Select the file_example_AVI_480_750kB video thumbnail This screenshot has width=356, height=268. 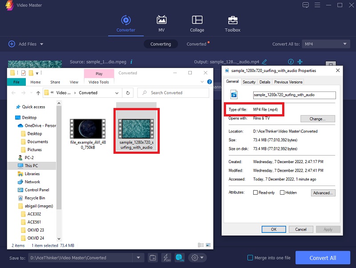click(88, 129)
